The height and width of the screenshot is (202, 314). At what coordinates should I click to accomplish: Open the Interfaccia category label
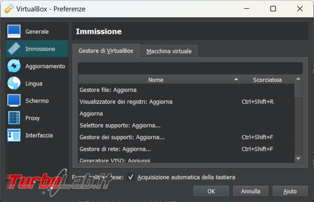tap(39, 135)
